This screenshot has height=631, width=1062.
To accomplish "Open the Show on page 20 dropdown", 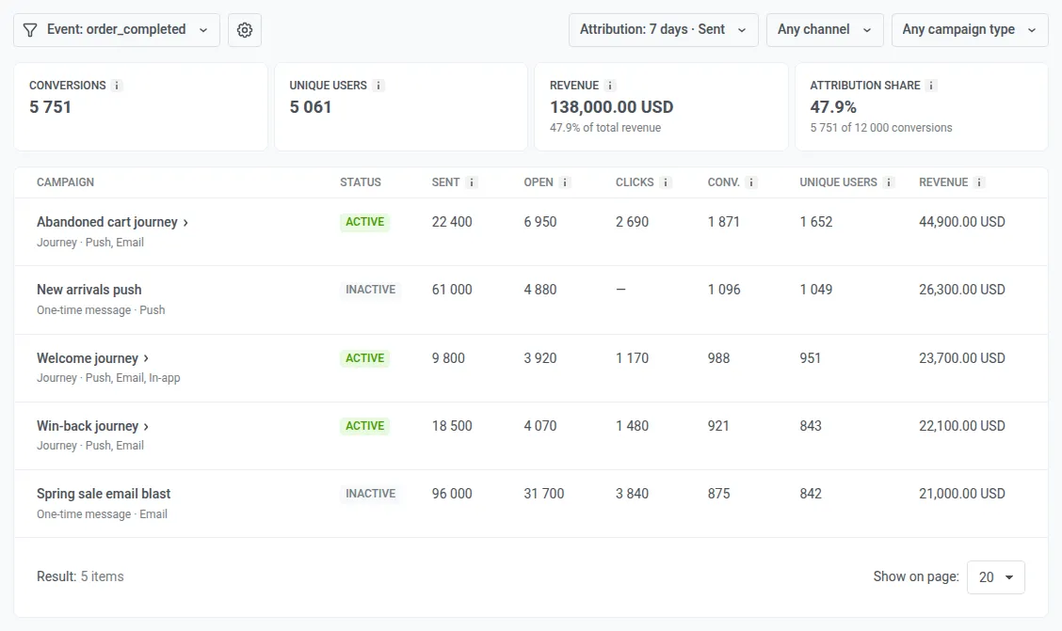I will point(996,576).
